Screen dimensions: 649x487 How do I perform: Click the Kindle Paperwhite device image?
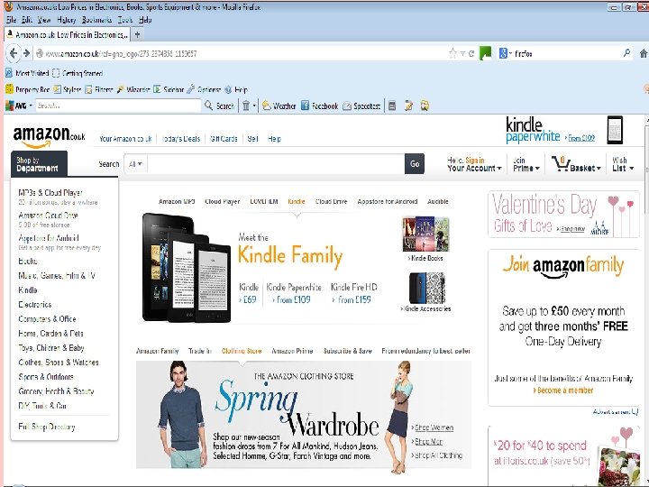click(x=212, y=284)
